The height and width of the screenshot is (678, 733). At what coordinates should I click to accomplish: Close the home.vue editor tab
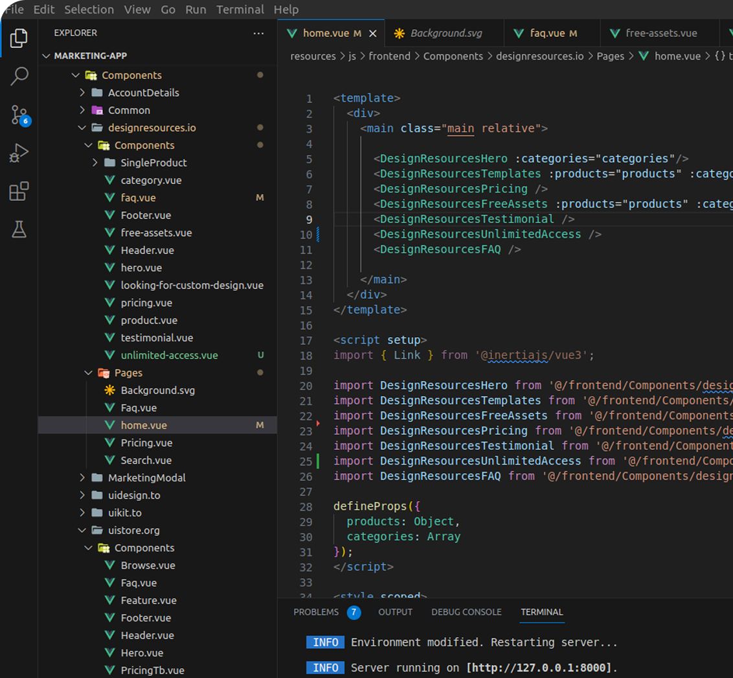(372, 33)
